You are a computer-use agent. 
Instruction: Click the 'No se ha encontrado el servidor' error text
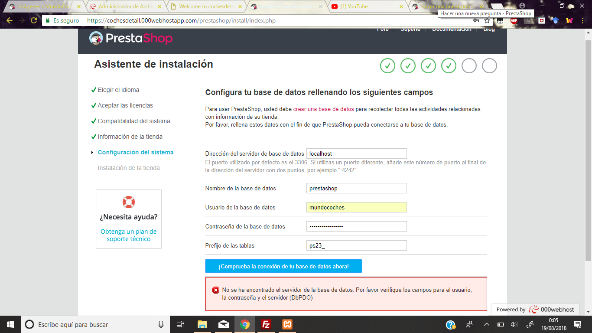[x=347, y=294]
